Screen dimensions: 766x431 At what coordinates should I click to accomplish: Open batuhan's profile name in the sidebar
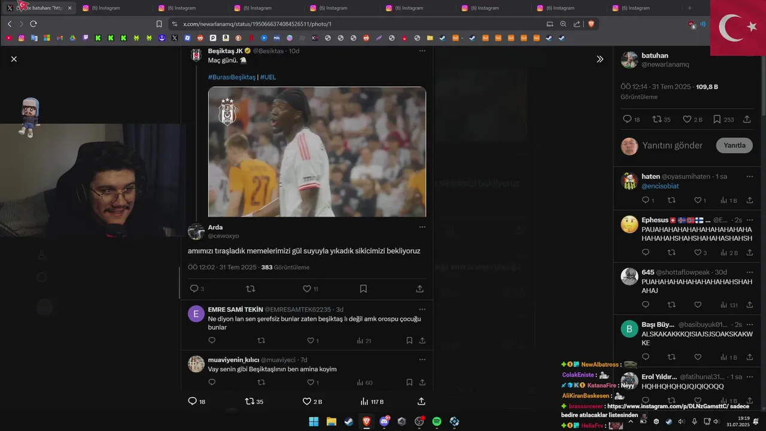[x=655, y=55]
